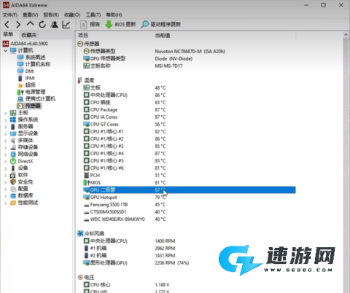
Task: Click the back navigation arrow
Action: [7, 24]
